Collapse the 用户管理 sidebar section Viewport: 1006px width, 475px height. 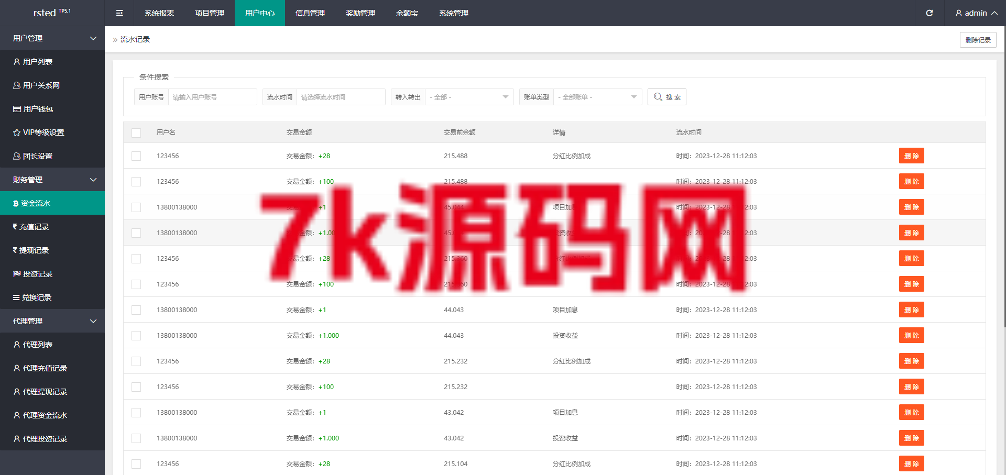coord(52,38)
